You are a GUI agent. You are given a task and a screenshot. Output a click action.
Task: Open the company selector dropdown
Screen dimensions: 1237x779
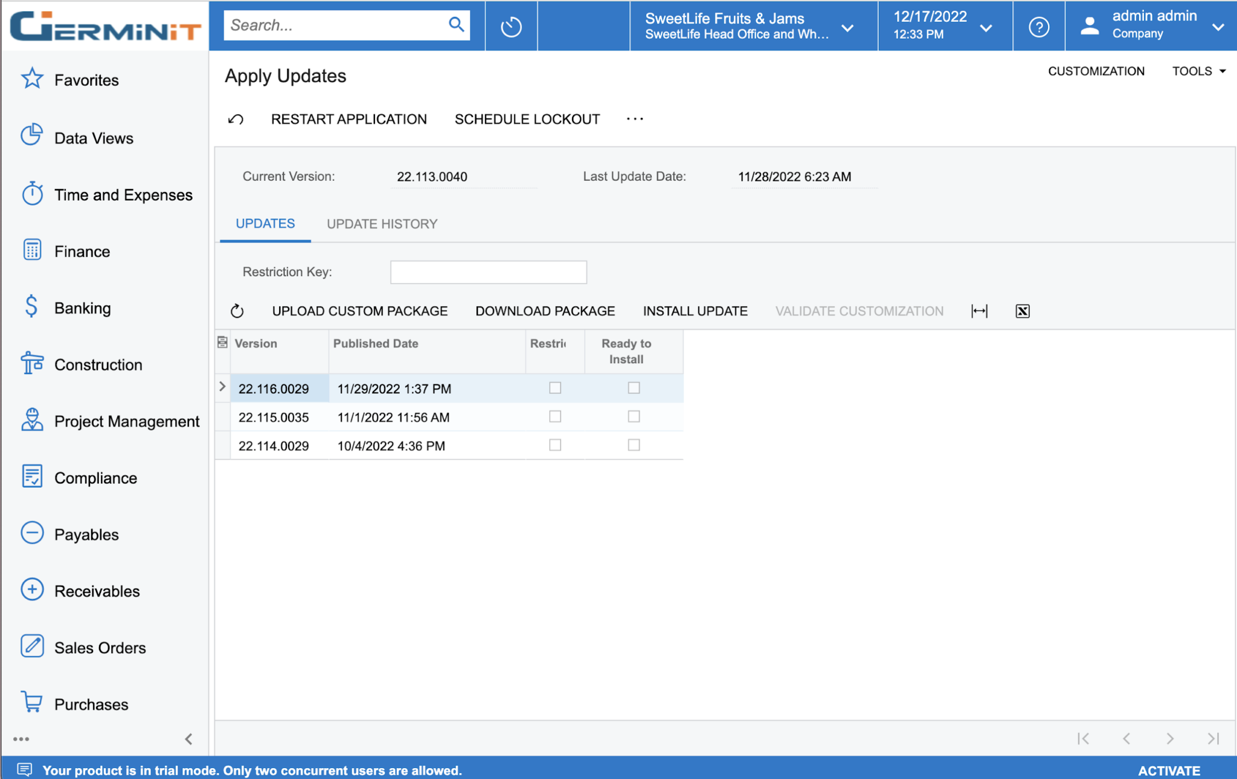pos(848,27)
